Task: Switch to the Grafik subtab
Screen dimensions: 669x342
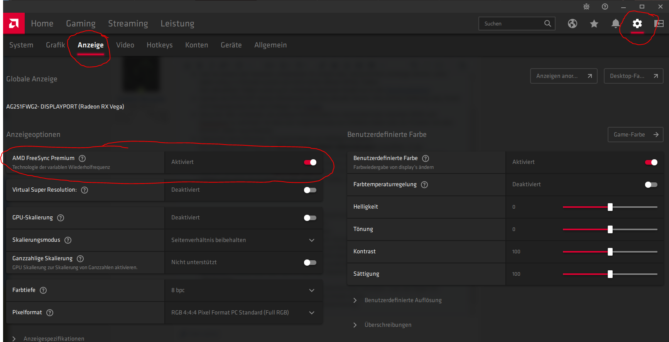Action: (x=56, y=45)
